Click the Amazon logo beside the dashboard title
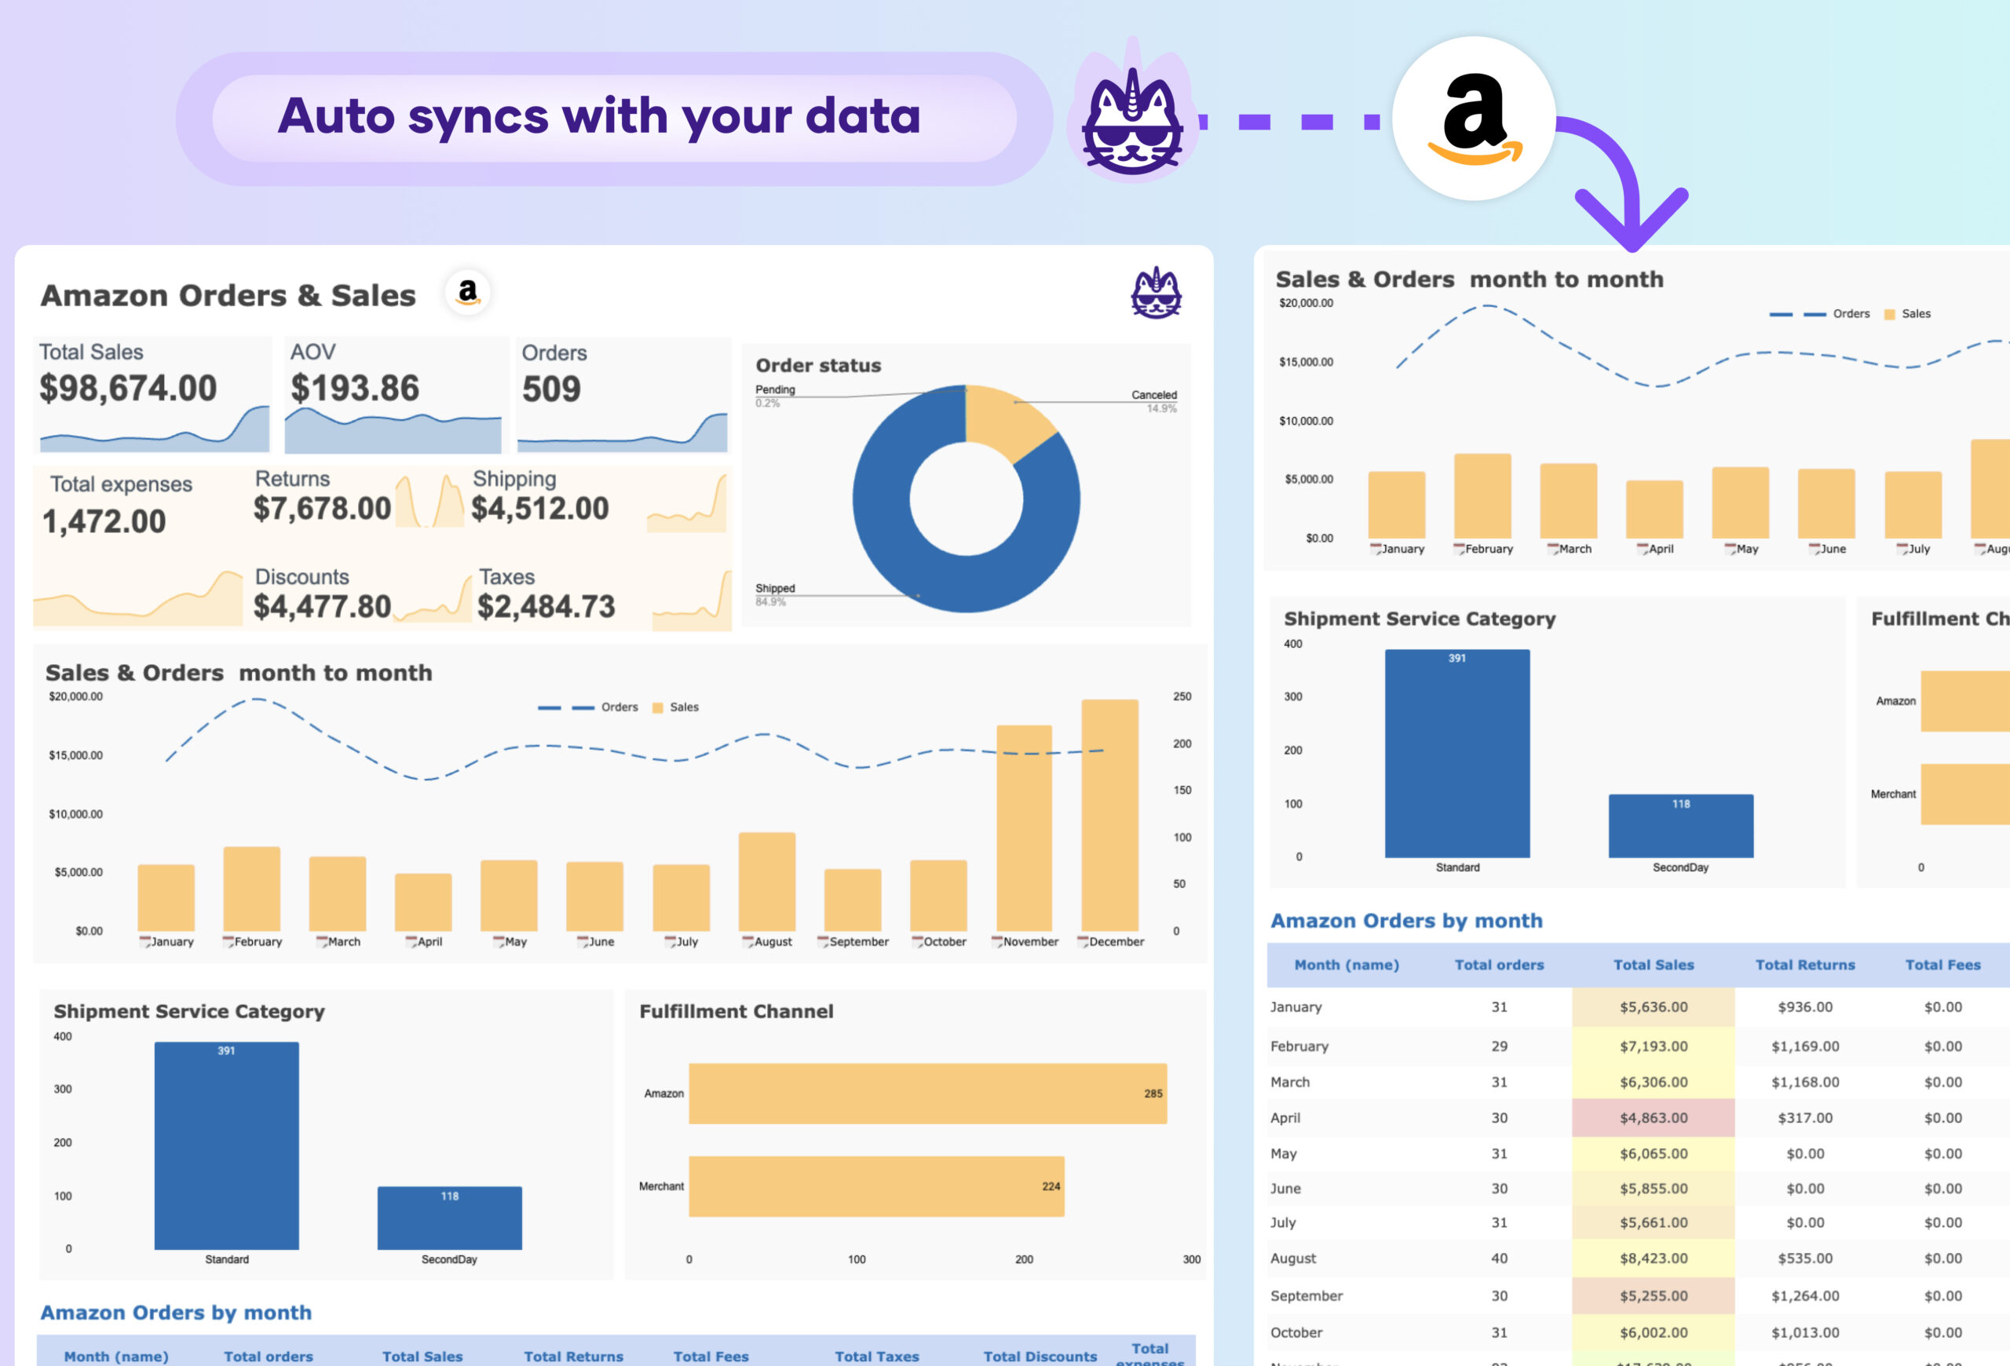 coord(468,294)
